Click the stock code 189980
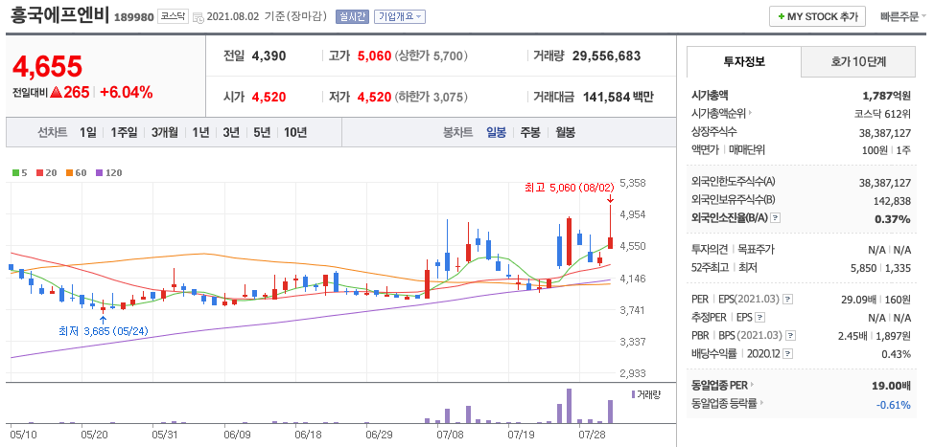This screenshot has width=934, height=447. (133, 16)
